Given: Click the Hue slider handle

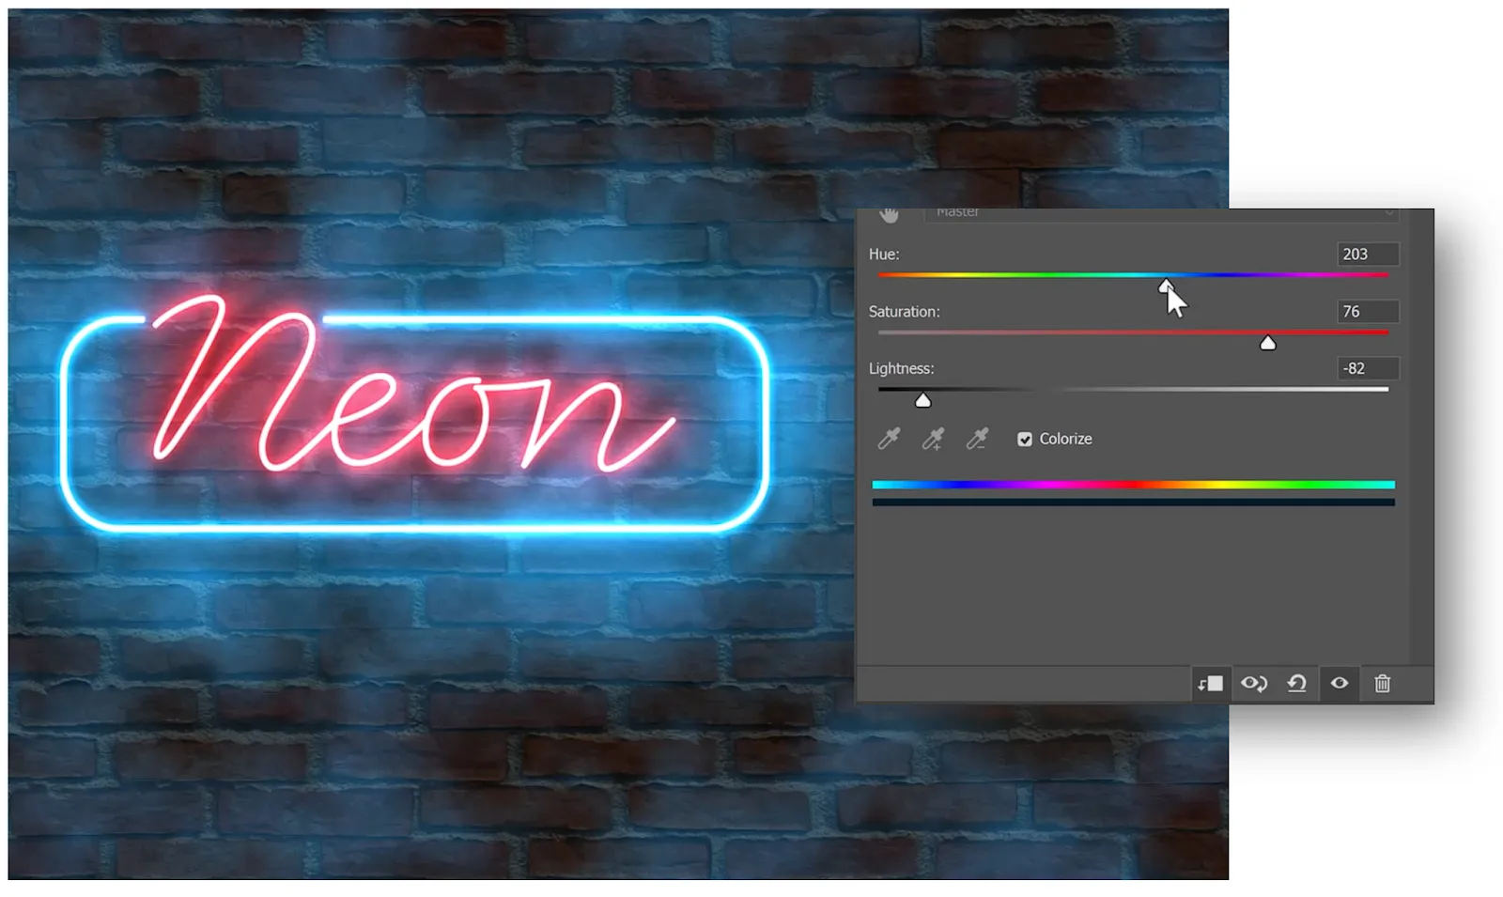Looking at the screenshot, I should coord(1166,286).
